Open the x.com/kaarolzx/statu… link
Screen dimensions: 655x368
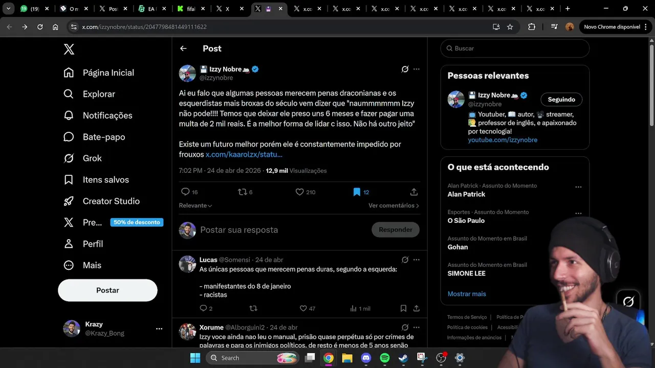coord(244,154)
